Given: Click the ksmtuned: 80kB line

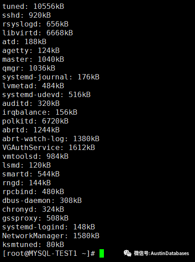Looking at the screenshot, I should [x=33, y=245].
